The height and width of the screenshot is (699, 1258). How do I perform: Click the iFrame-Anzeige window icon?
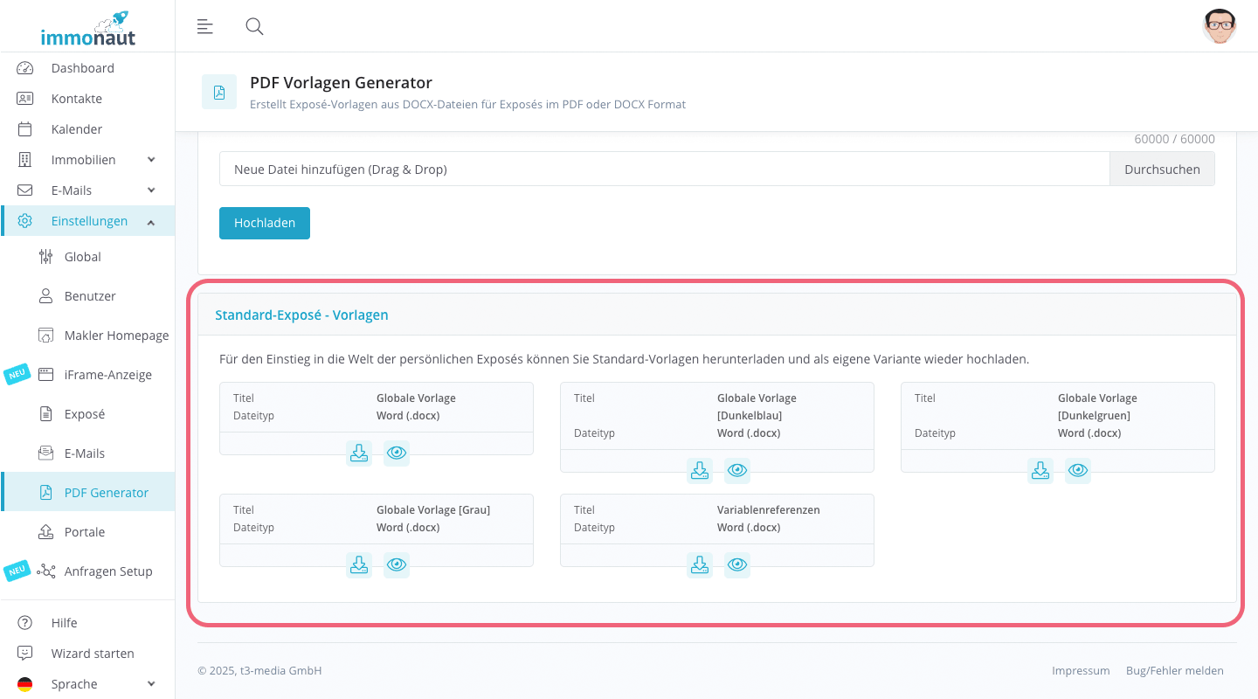[x=46, y=375]
